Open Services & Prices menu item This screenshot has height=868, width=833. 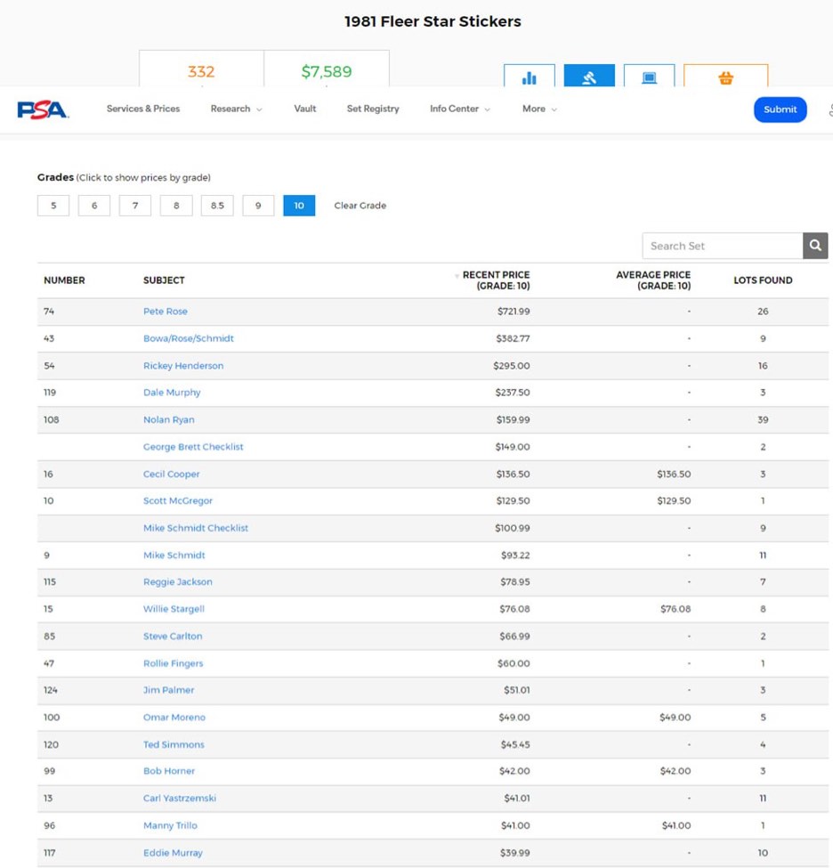coord(143,109)
